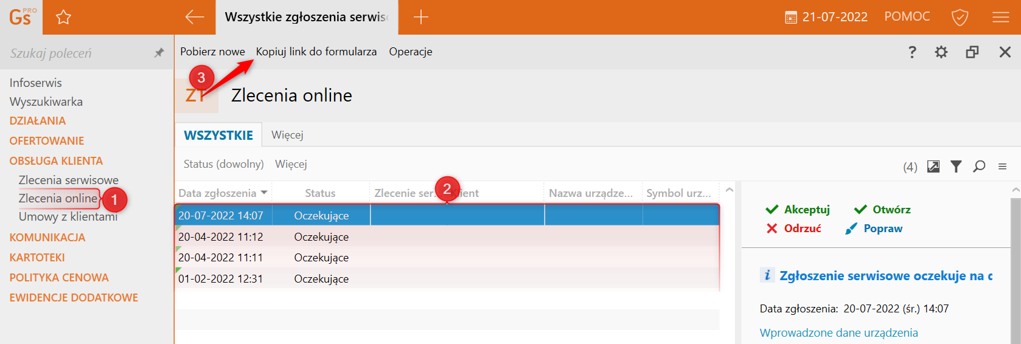Open the hamburger main menu
The width and height of the screenshot is (1021, 344).
(x=1000, y=17)
